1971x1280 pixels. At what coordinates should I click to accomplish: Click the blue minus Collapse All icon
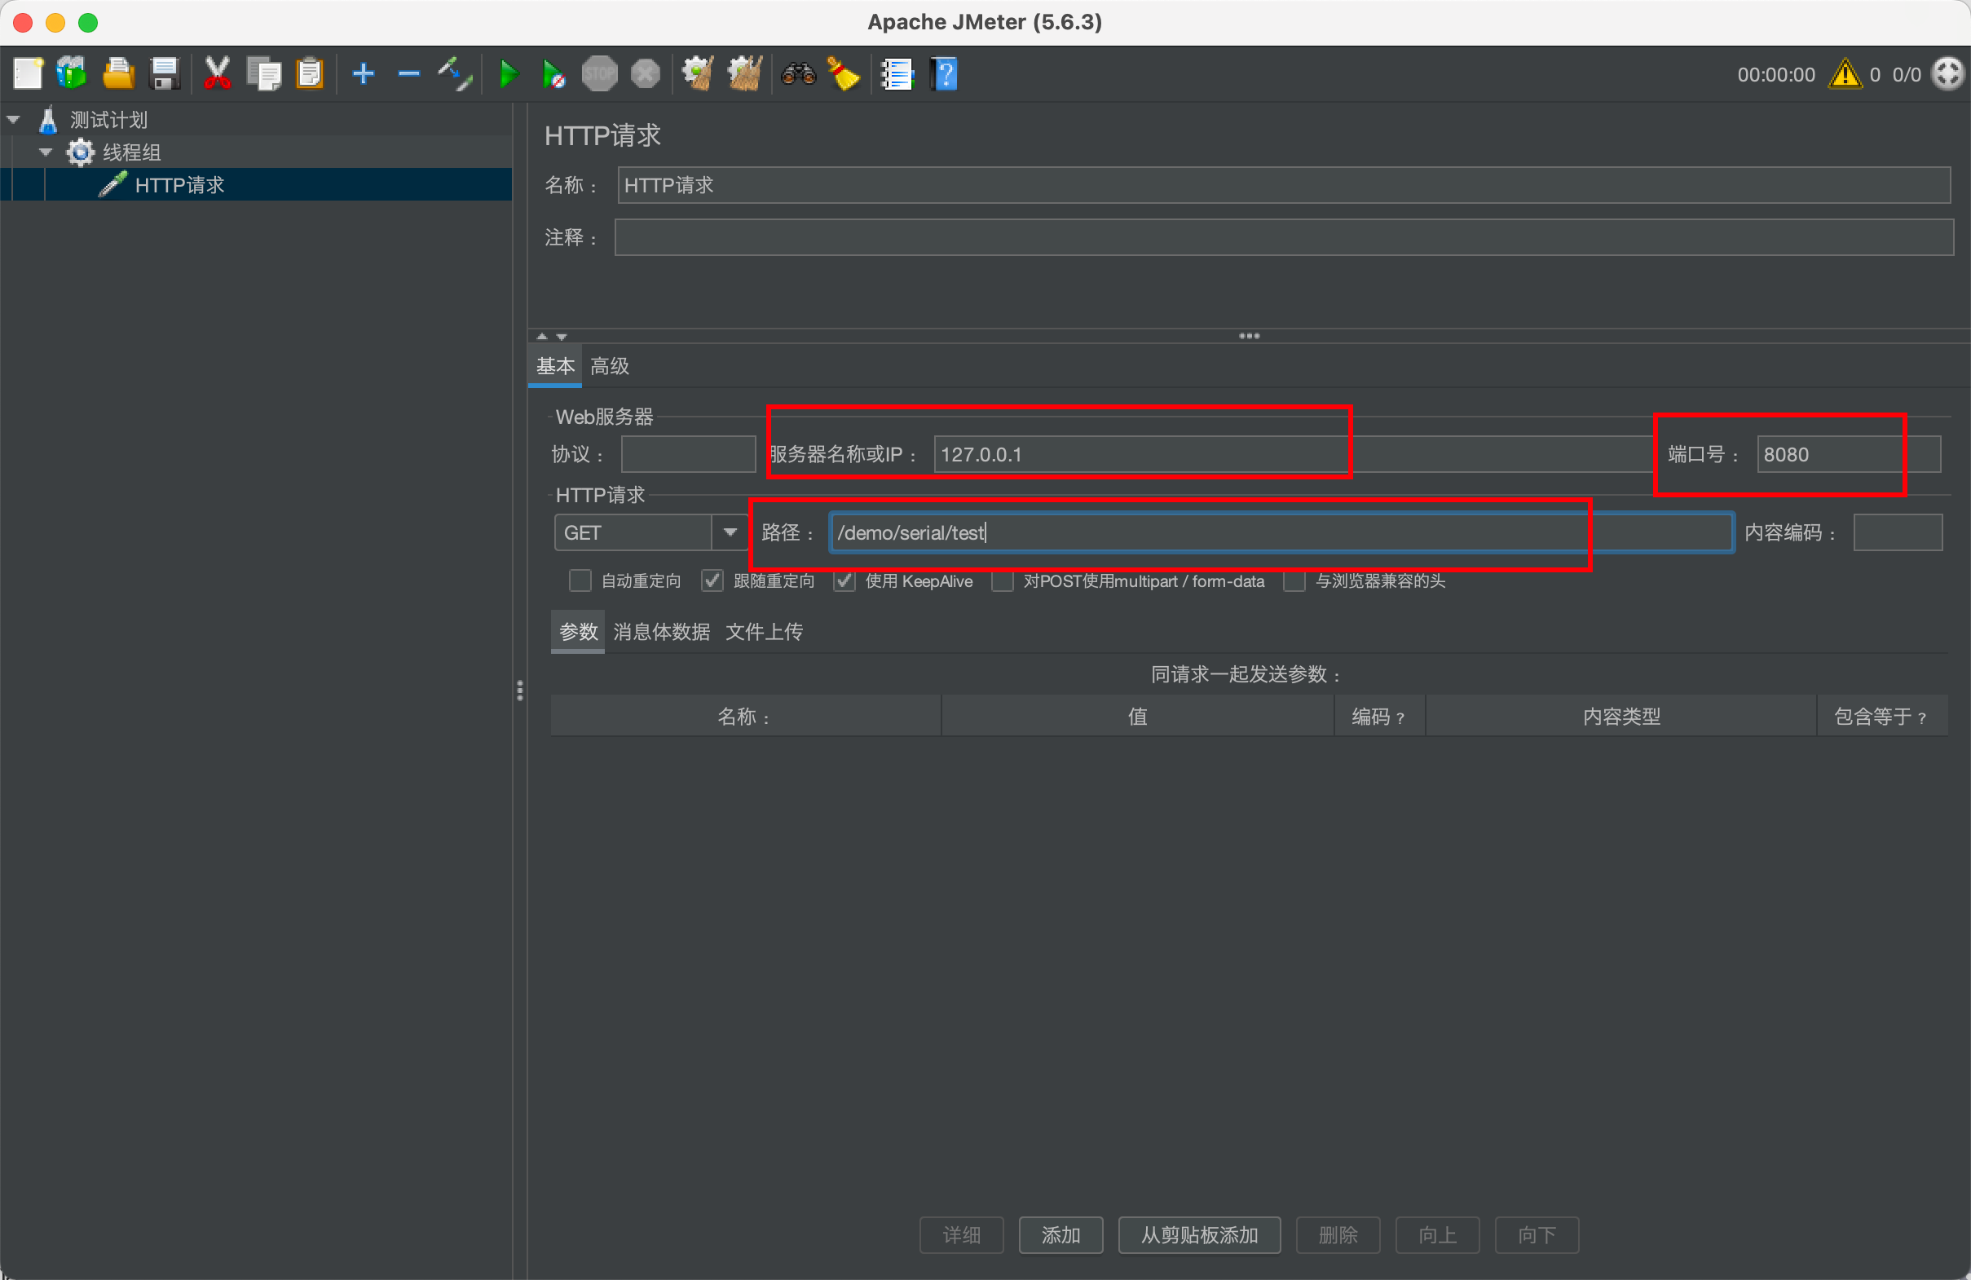(x=409, y=73)
